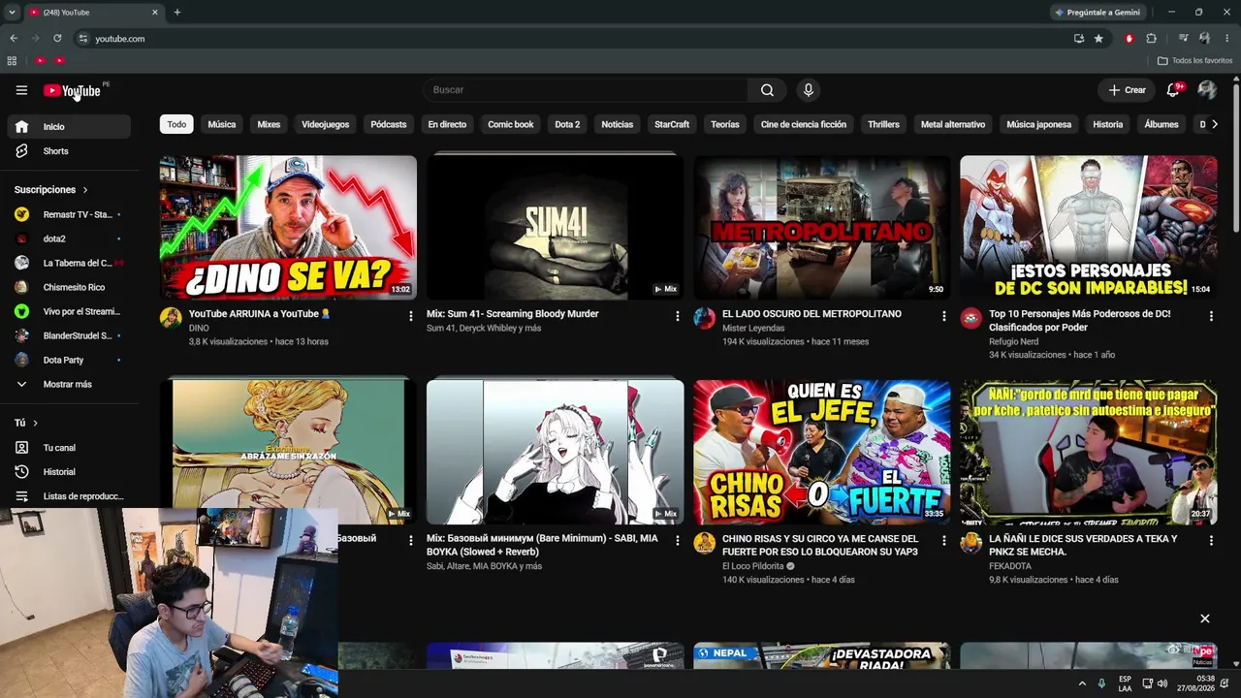The width and height of the screenshot is (1241, 698).
Task: Click the Crear button
Action: 1128,90
